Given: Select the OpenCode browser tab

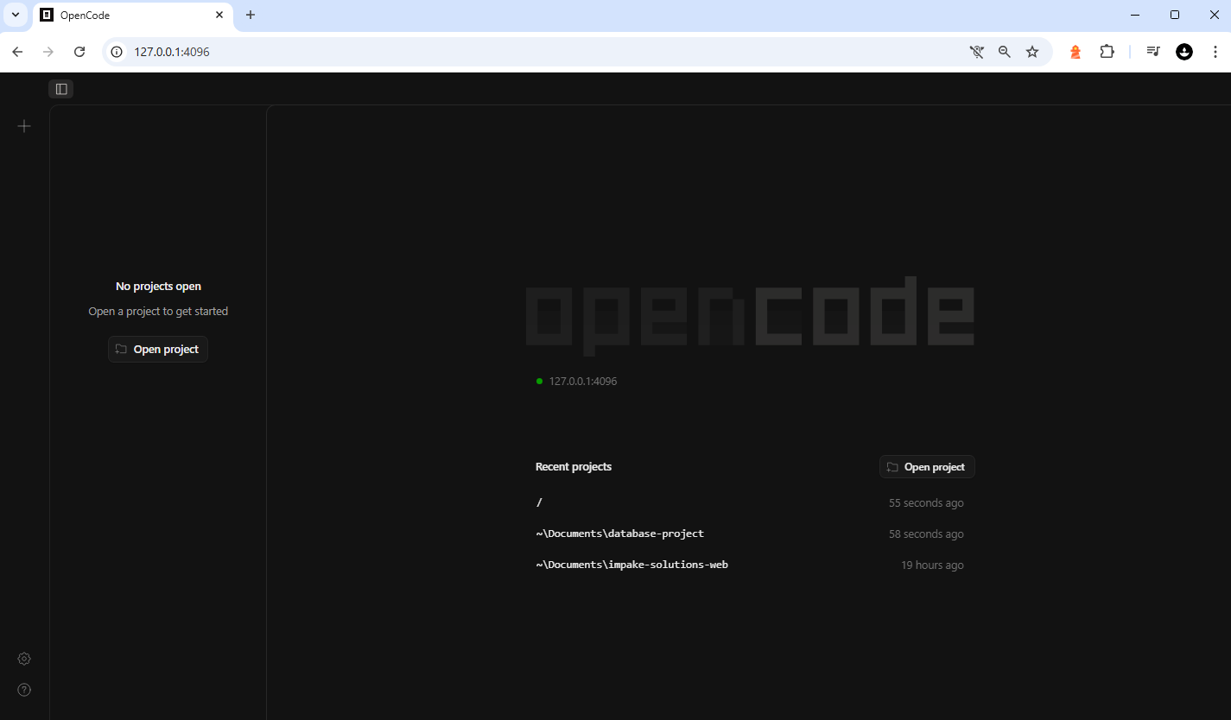Looking at the screenshot, I should 133,16.
